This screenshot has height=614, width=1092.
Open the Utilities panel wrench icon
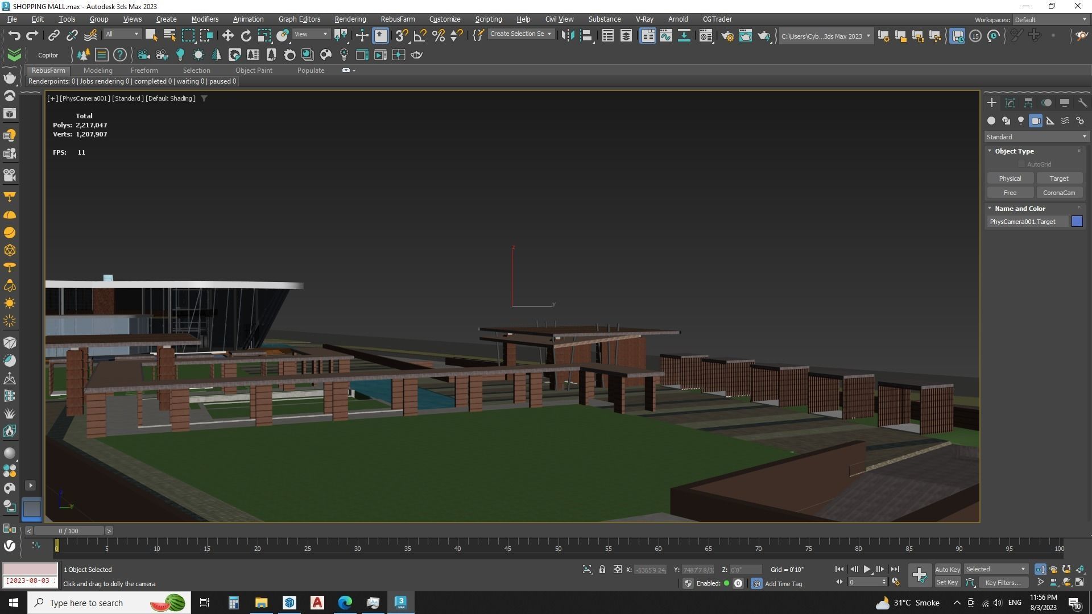[x=1082, y=103]
